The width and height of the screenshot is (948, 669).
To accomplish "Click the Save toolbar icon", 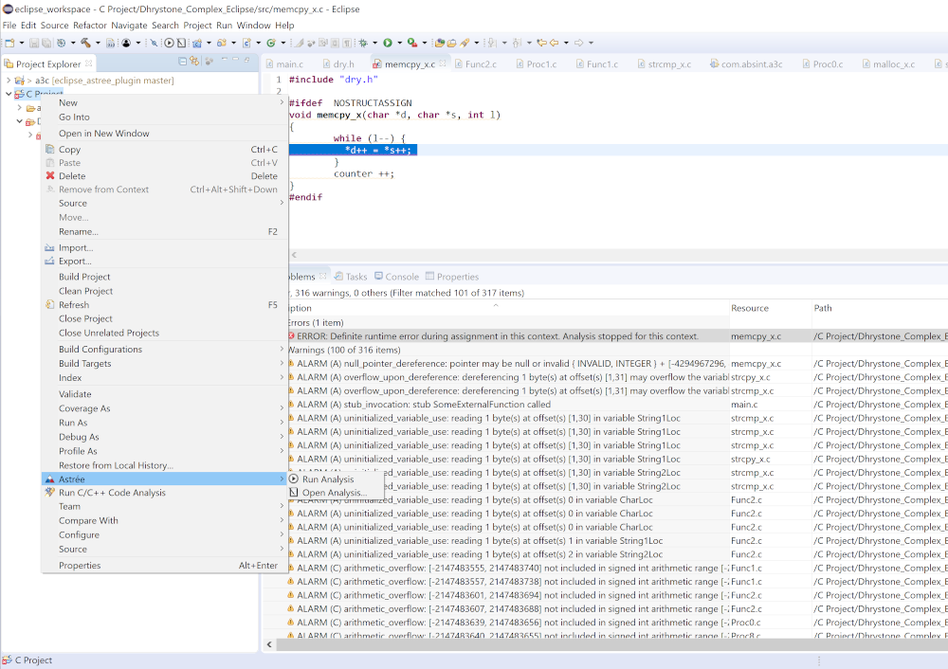I will [34, 43].
